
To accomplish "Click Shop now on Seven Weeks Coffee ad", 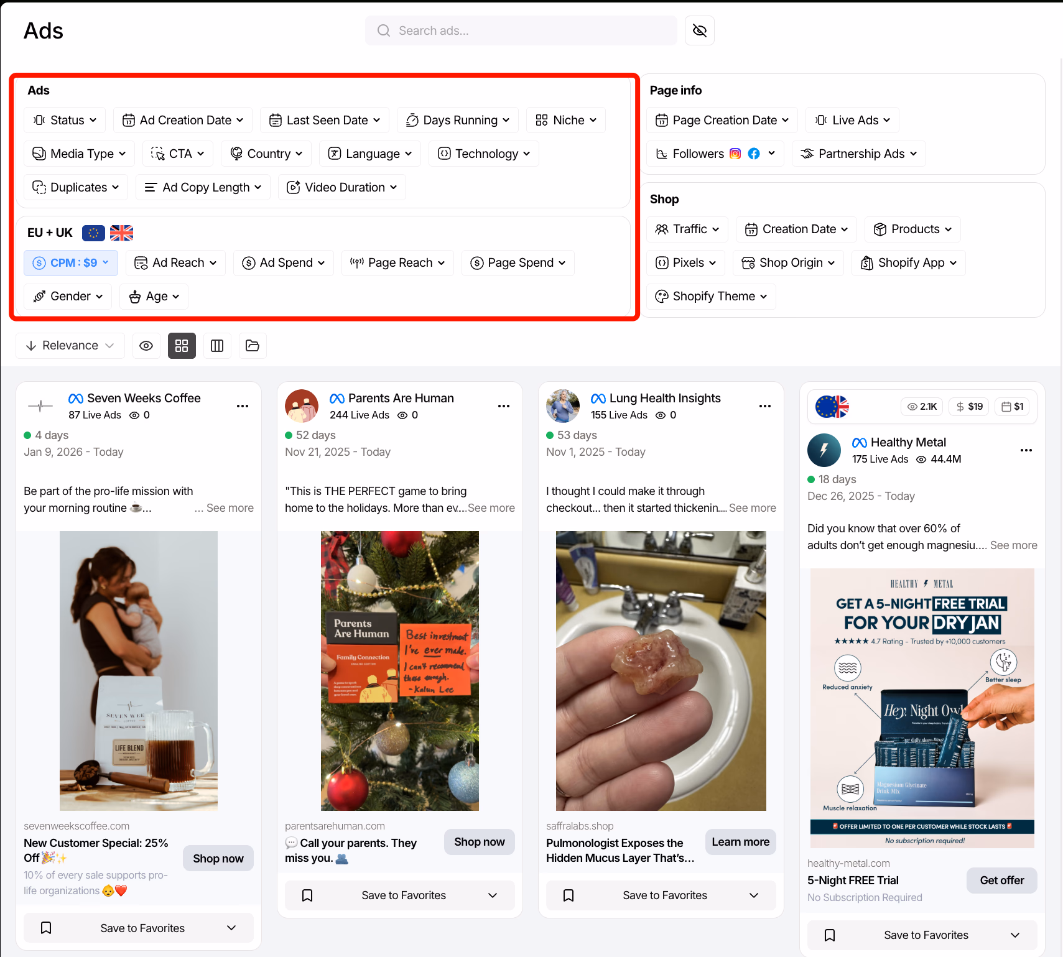I will [x=218, y=858].
